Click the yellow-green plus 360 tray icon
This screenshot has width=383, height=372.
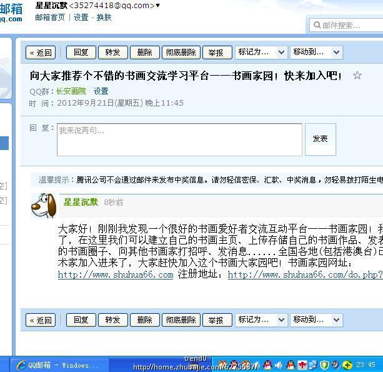tap(347, 365)
